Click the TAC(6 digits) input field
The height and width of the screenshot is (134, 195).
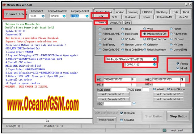pos(119,89)
